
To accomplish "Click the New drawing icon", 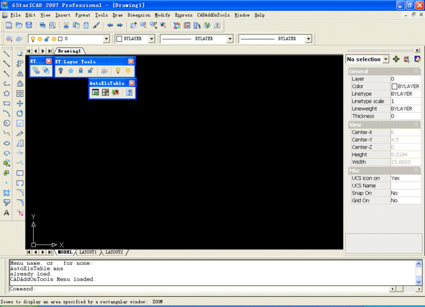I will pyautogui.click(x=9, y=26).
